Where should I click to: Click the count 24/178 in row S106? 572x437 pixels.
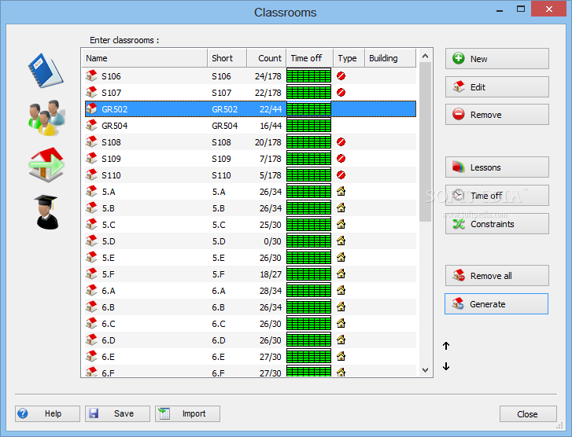pyautogui.click(x=268, y=76)
